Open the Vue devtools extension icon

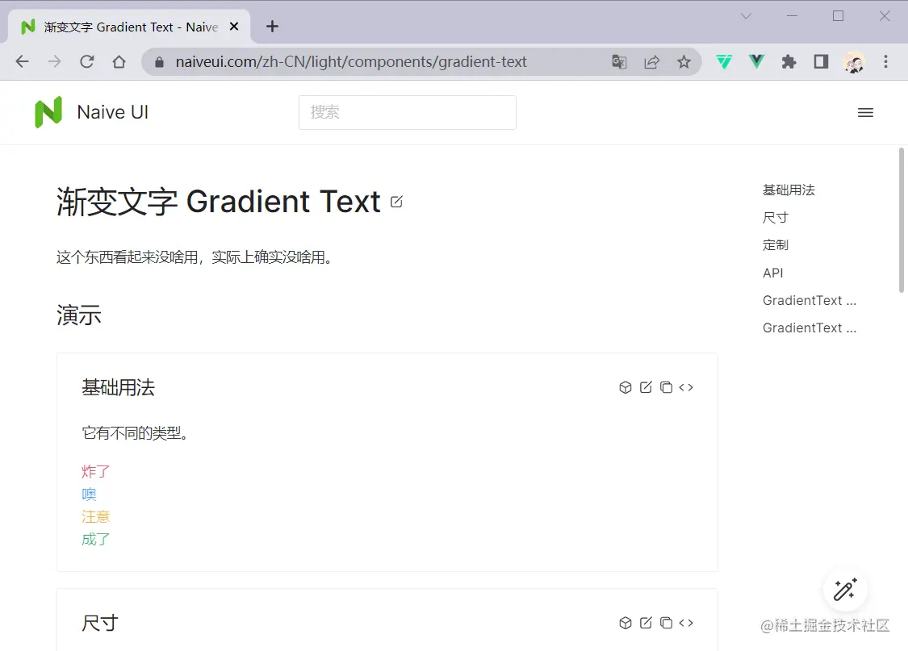(x=756, y=61)
